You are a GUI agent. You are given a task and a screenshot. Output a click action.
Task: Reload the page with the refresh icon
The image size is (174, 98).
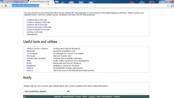click(6, 6)
